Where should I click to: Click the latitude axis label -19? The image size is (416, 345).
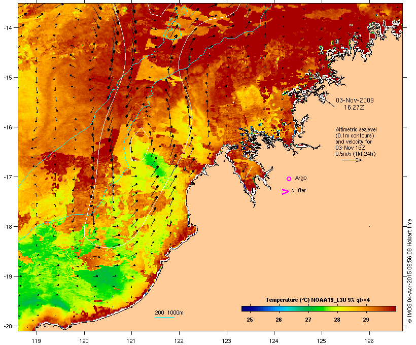coord(7,277)
